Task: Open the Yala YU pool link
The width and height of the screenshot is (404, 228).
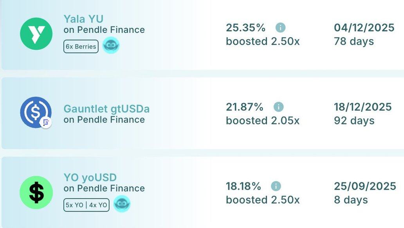Action: [83, 19]
